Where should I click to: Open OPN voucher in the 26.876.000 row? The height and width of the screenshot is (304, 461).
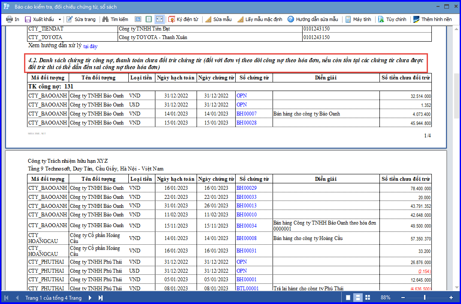(x=242, y=262)
